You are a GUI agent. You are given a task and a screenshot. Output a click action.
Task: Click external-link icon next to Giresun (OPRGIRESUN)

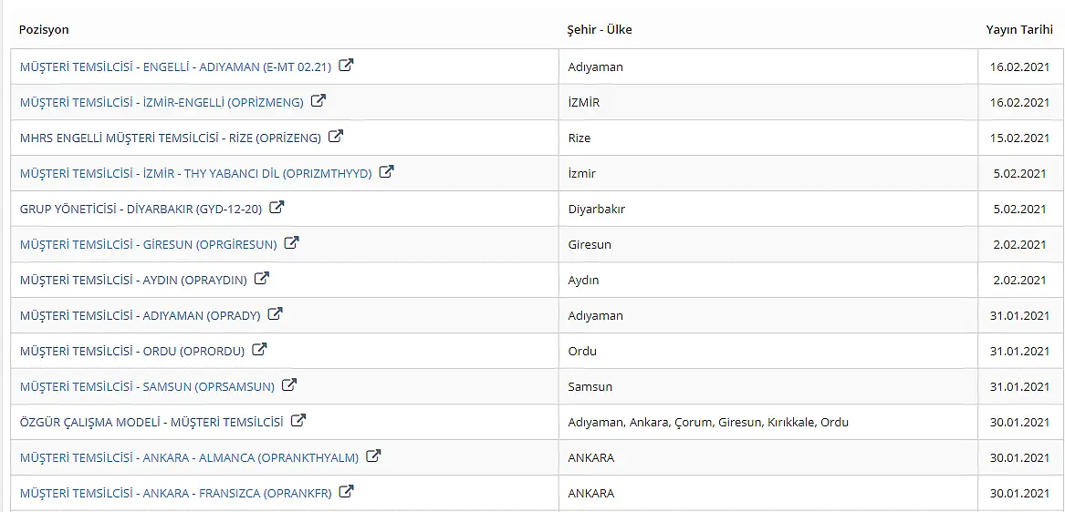click(291, 242)
